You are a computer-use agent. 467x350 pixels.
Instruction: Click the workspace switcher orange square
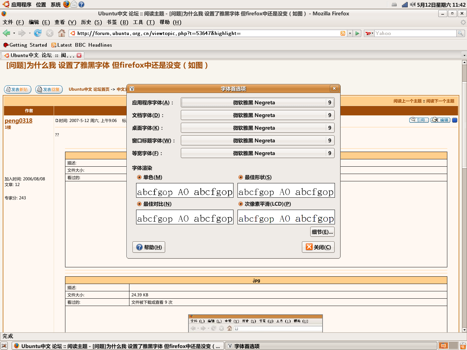coord(443,346)
